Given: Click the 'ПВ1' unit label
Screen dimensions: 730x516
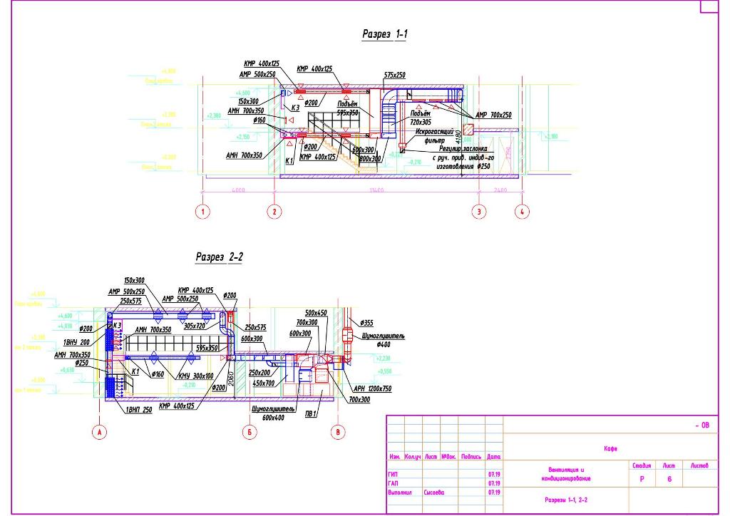Looking at the screenshot, I should (x=311, y=414).
